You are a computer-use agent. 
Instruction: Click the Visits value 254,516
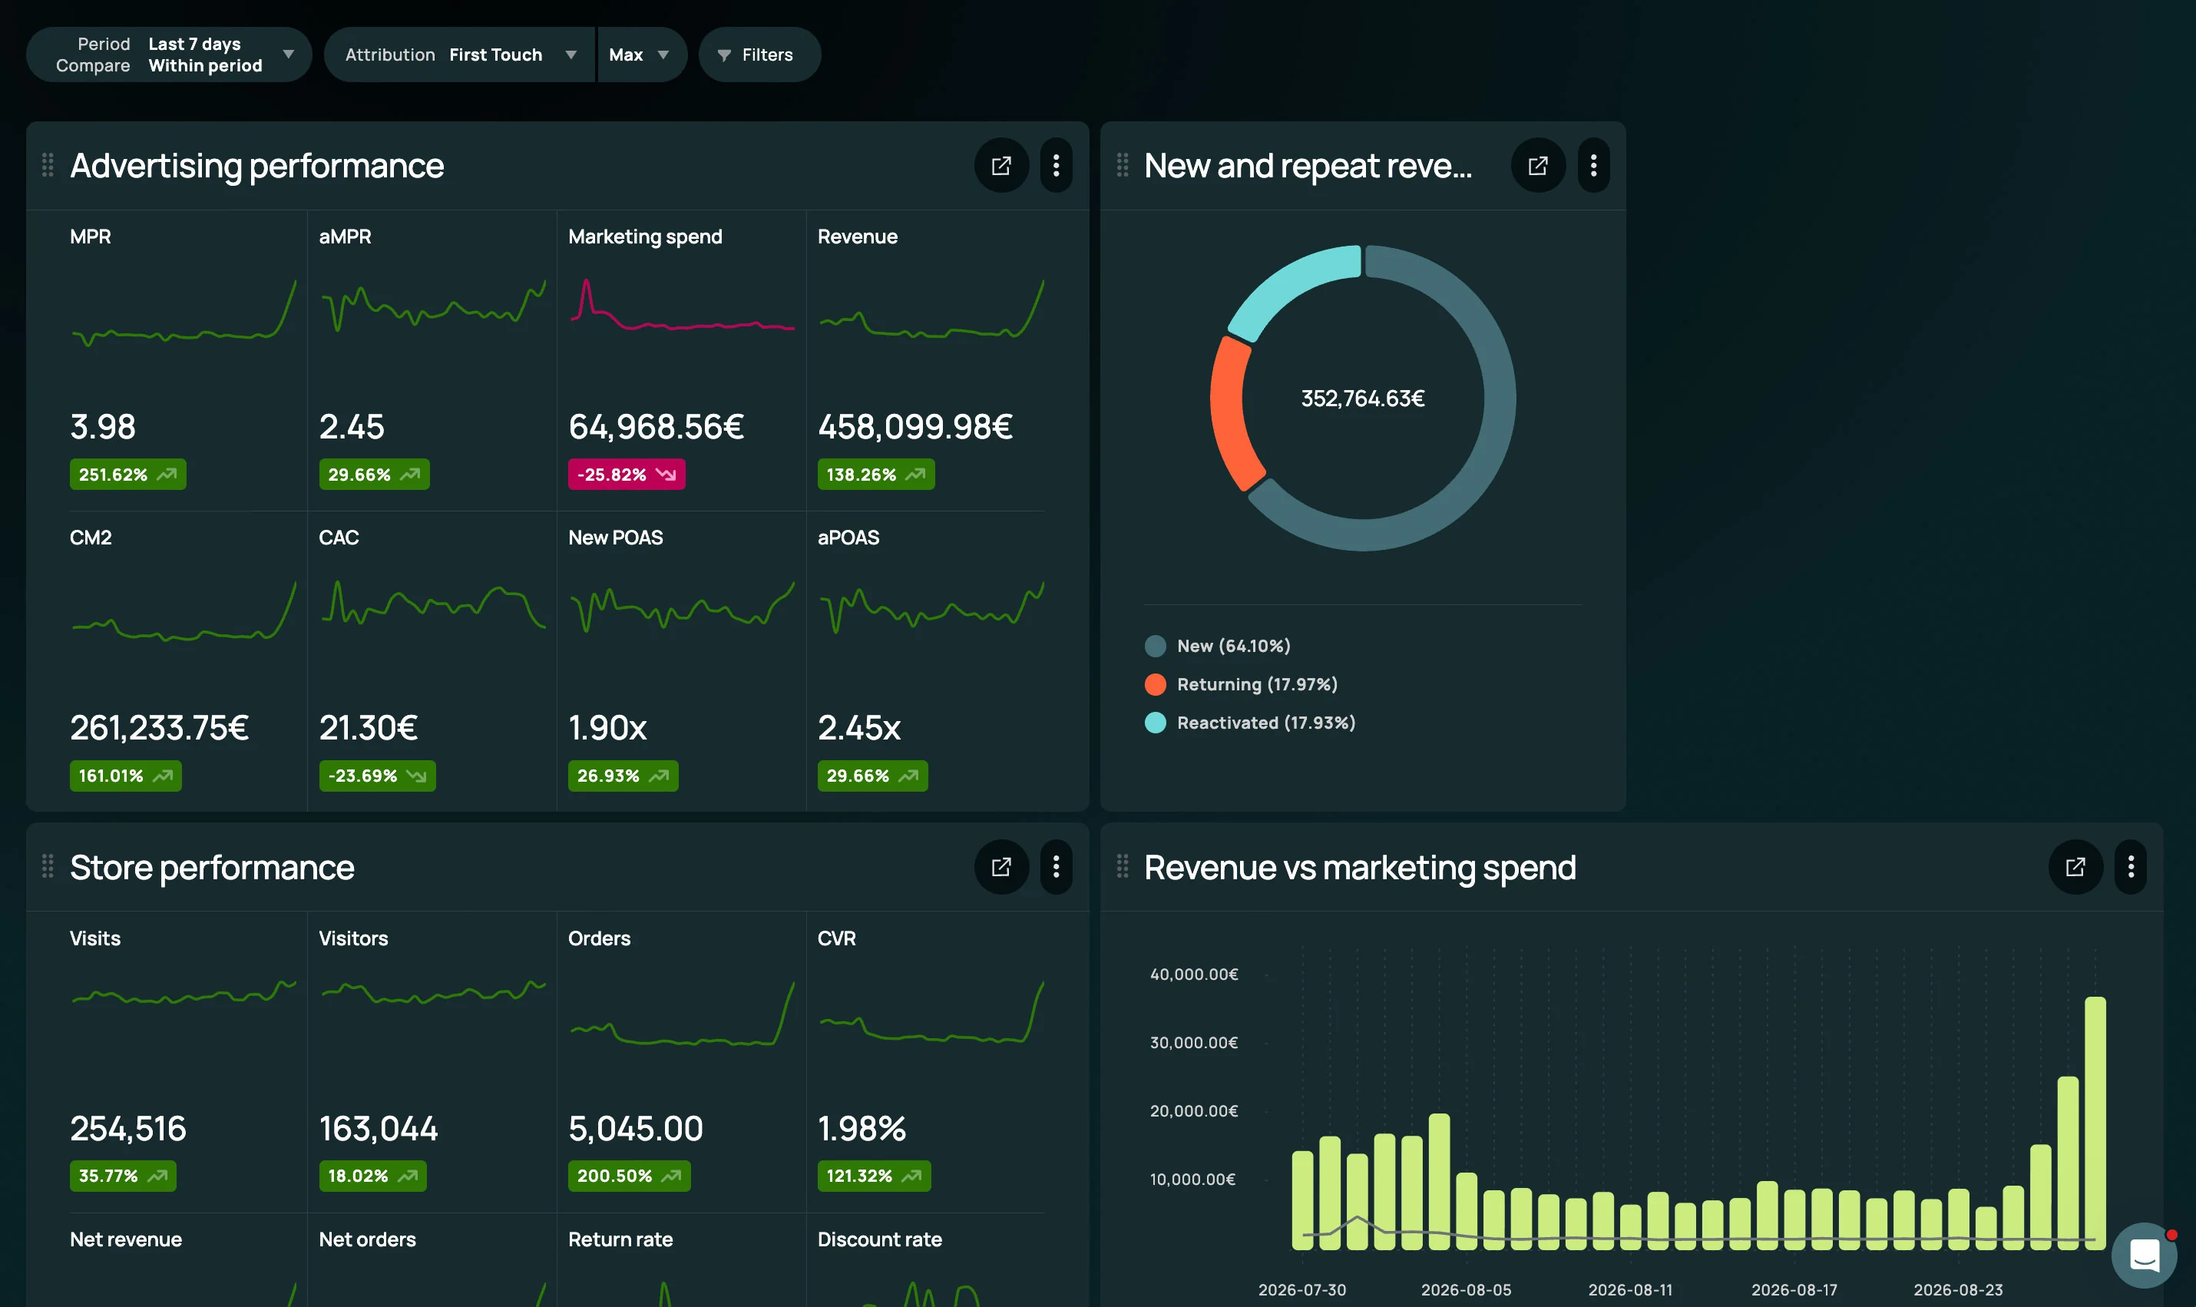tap(127, 1128)
